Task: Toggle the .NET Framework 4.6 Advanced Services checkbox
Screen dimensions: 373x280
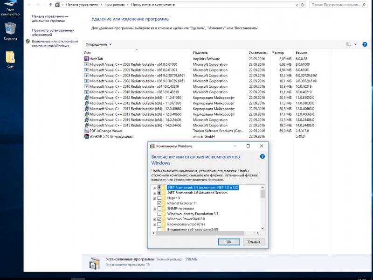Action: click(159, 193)
